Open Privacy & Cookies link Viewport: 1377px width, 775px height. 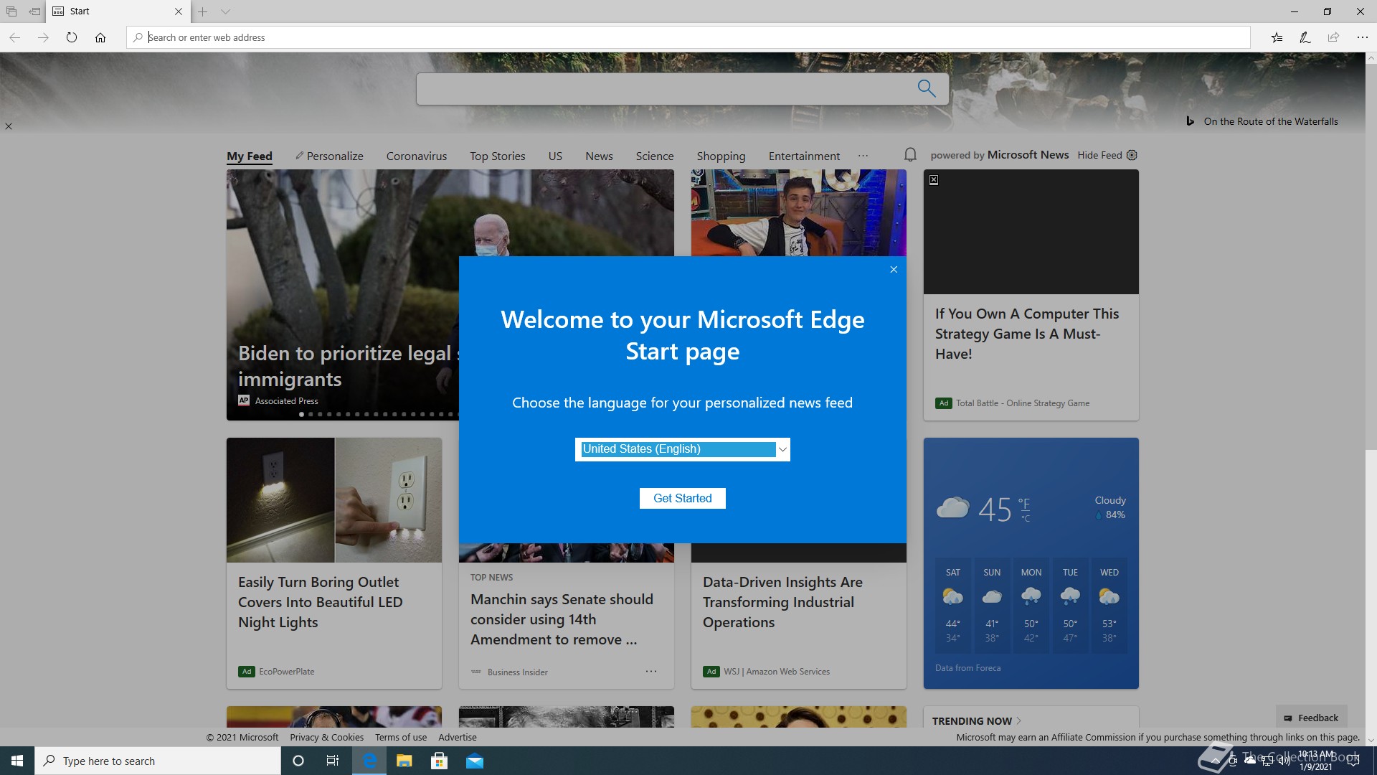[326, 737]
